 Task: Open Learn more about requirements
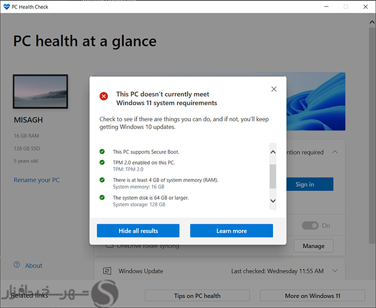click(x=231, y=231)
